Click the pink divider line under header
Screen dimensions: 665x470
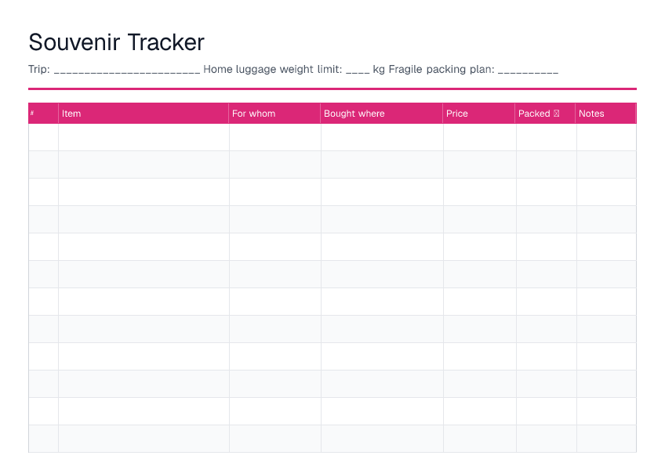pyautogui.click(x=332, y=89)
